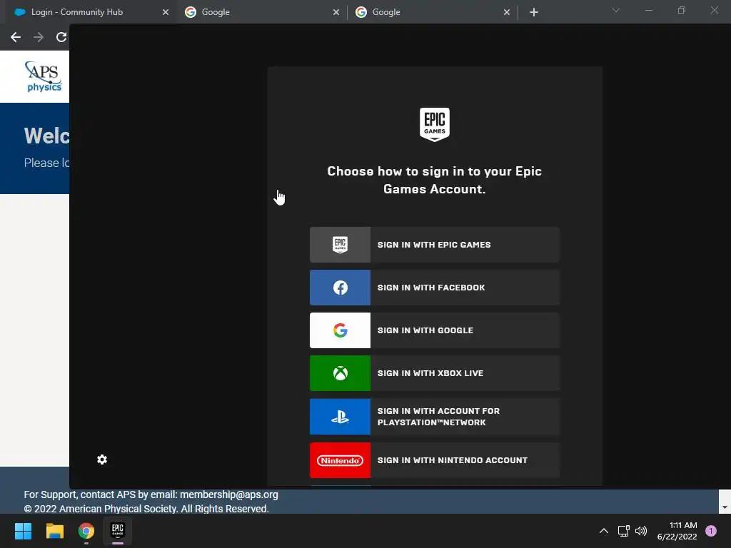Open the clock showing 1:11 AM

click(677, 531)
